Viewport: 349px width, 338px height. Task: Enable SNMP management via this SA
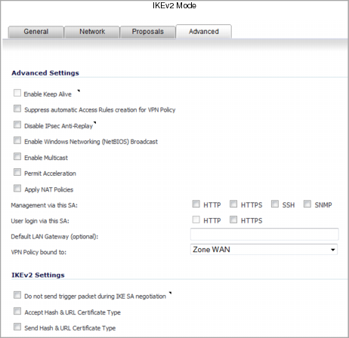click(x=307, y=204)
